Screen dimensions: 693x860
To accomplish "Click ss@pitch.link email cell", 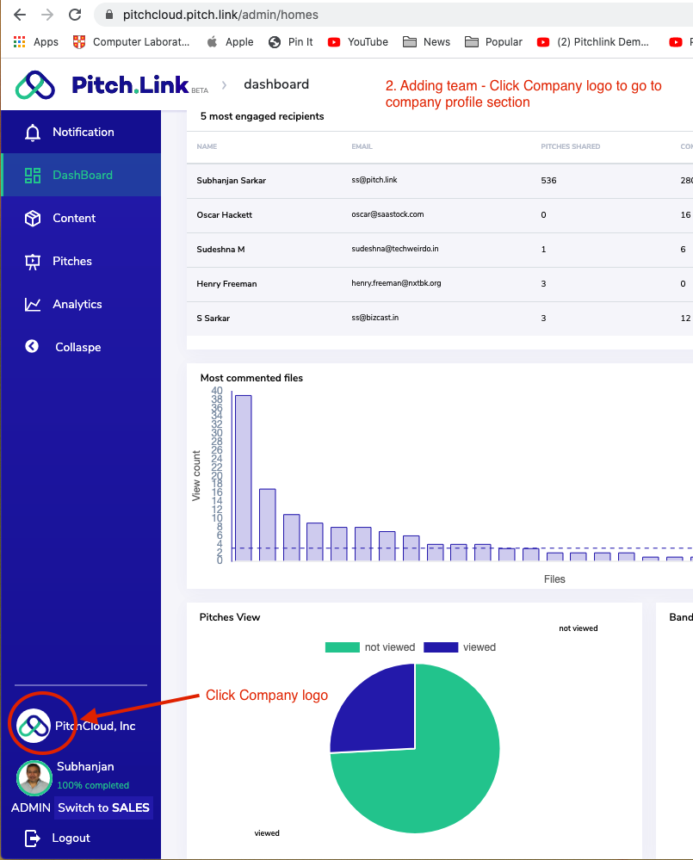I will [x=374, y=180].
